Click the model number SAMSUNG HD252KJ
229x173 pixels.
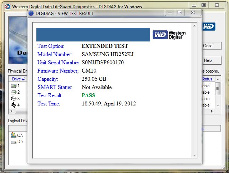(x=107, y=54)
